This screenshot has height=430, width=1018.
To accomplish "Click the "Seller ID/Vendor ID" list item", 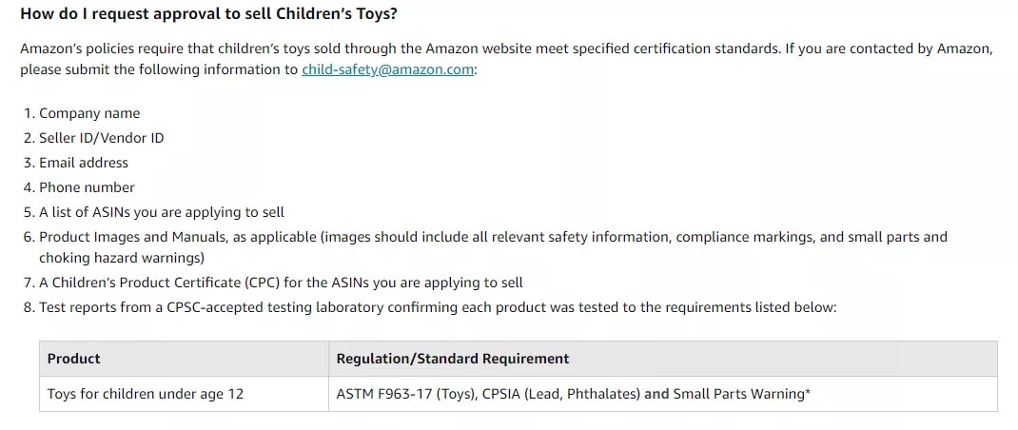I will 101,138.
